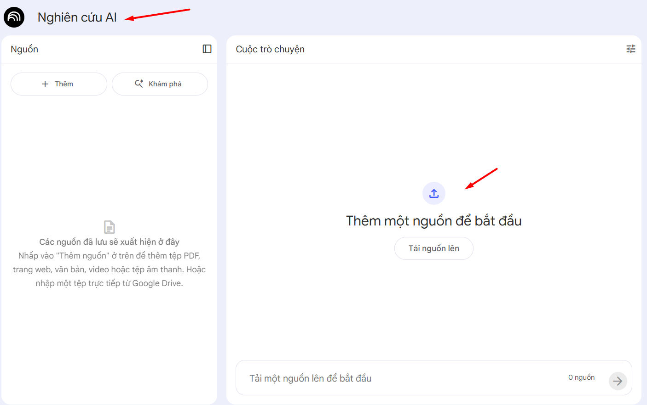Select the Nguồn panel header
647x405 pixels.
click(24, 49)
